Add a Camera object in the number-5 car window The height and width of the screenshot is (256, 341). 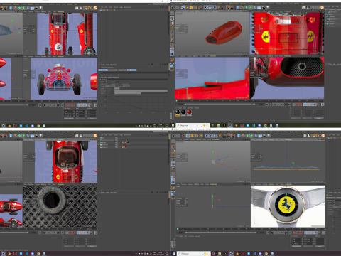[36, 8]
